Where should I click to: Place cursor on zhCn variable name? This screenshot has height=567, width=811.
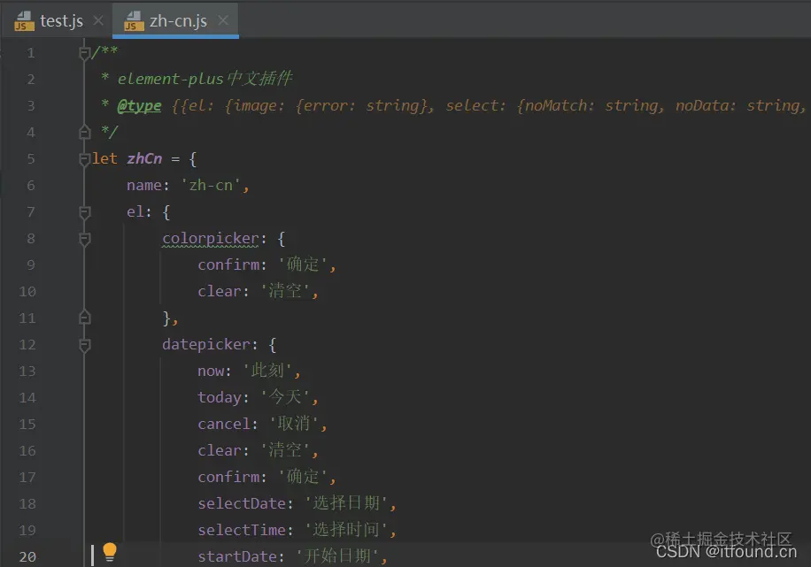144,158
